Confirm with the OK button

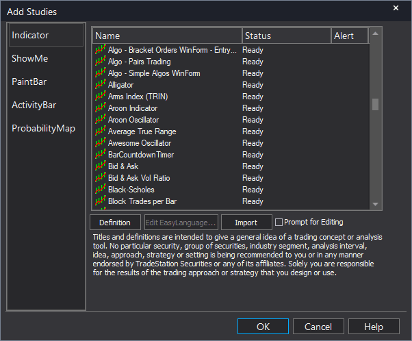[x=263, y=327]
